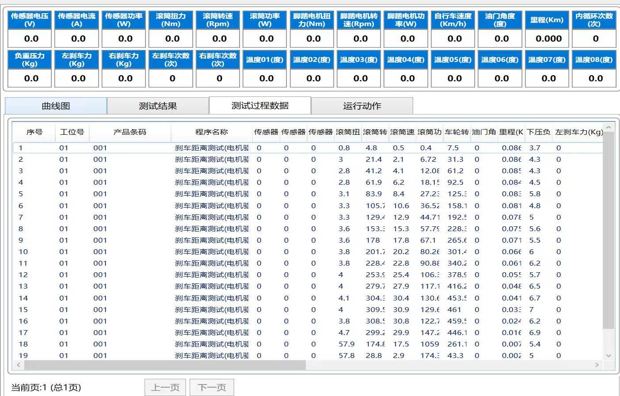Go to the 运行动作 tab
The height and width of the screenshot is (396, 620).
coord(362,106)
